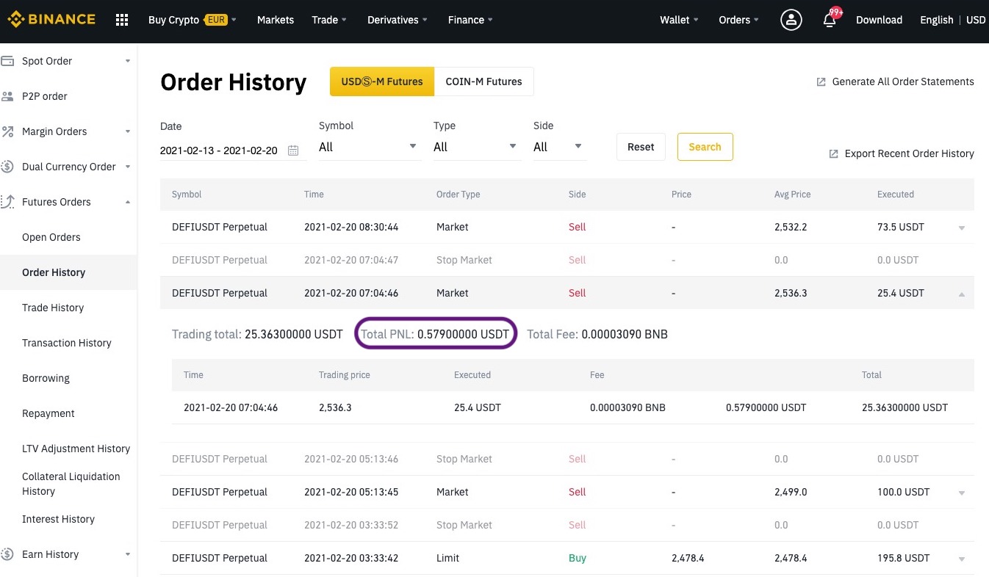Viewport: 989px width, 577px height.
Task: Click the Futures Orders sidebar icon
Action: click(7, 202)
